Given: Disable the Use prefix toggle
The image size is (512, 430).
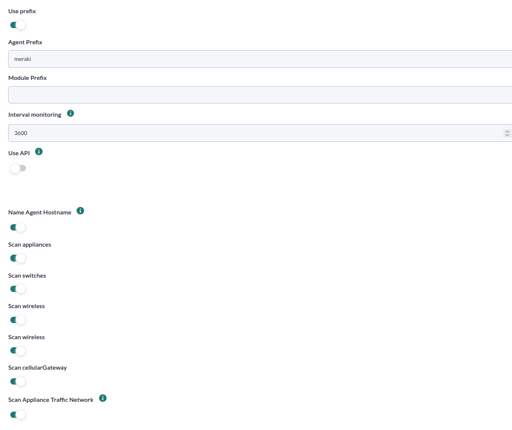Looking at the screenshot, I should click(x=18, y=25).
